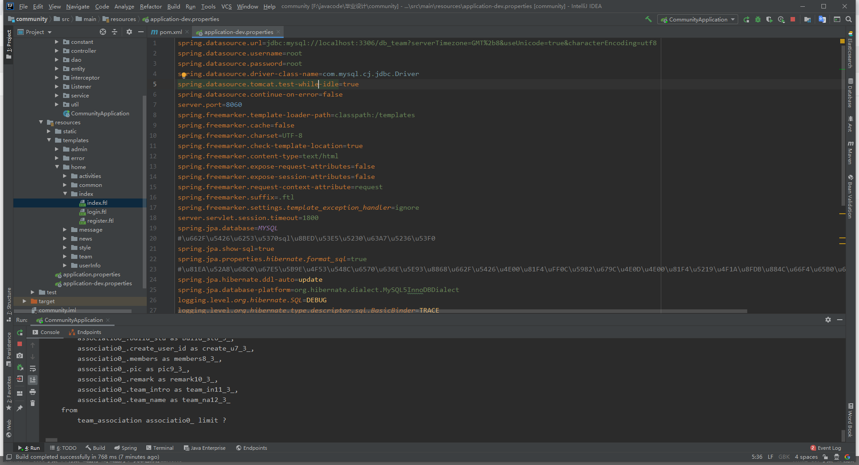Click the Clear All trash icon in console
Viewport: 859px width, 465px height.
click(x=33, y=403)
